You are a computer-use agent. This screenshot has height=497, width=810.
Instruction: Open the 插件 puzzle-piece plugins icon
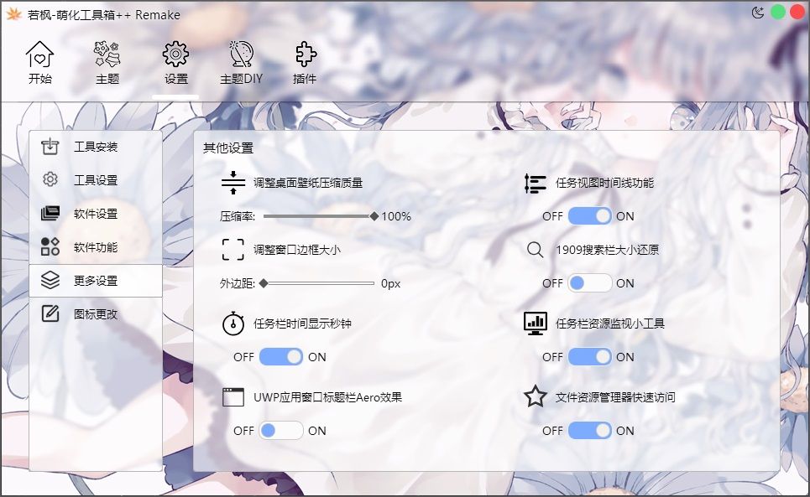click(x=305, y=54)
